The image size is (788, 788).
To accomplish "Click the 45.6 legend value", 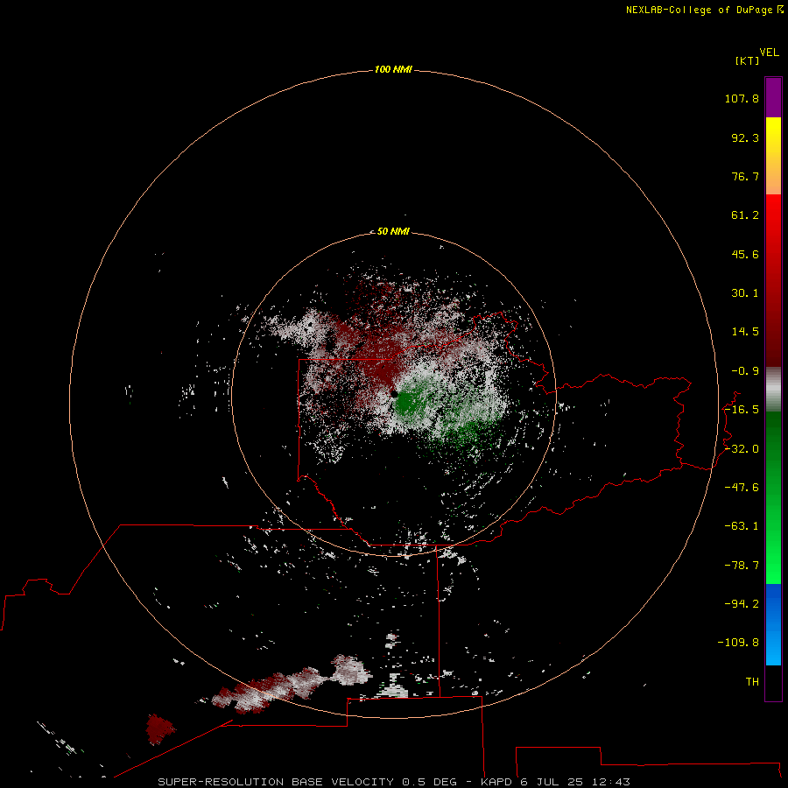I will point(745,254).
